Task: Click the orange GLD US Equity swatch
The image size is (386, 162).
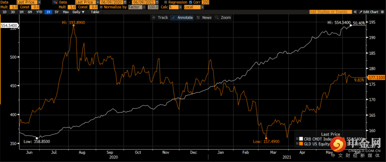Action: (x=301, y=143)
